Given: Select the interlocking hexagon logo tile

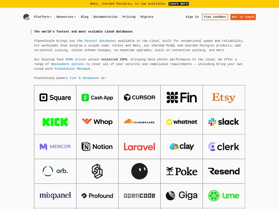Looking at the screenshot, I should (x=97, y=171).
